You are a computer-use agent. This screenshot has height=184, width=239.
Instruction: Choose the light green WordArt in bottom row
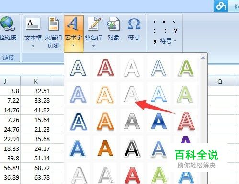click(x=159, y=175)
